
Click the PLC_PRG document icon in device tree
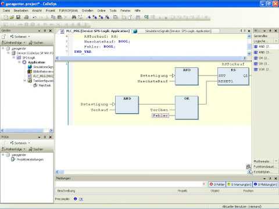pyautogui.click(x=30, y=76)
